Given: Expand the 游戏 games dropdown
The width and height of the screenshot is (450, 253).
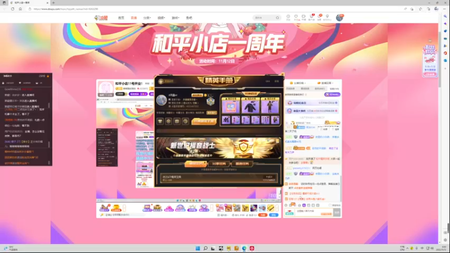Looking at the screenshot, I should coord(175,18).
